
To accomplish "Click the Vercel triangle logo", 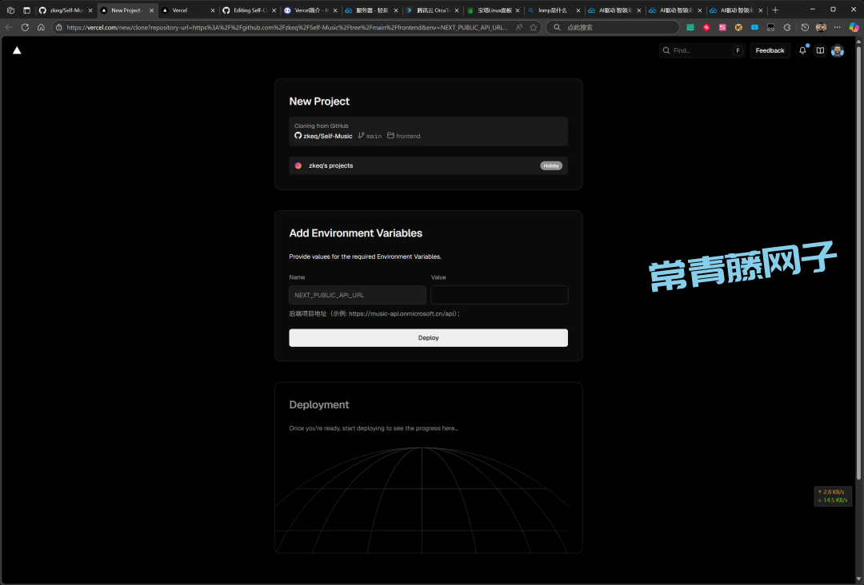I will point(17,50).
